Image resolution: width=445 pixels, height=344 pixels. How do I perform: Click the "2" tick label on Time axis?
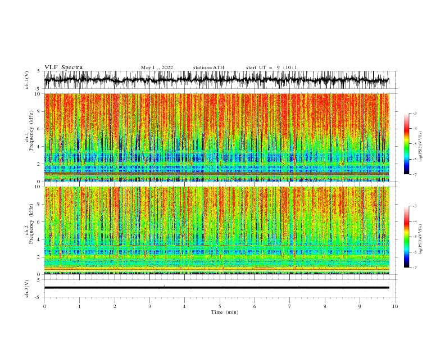(x=115, y=306)
